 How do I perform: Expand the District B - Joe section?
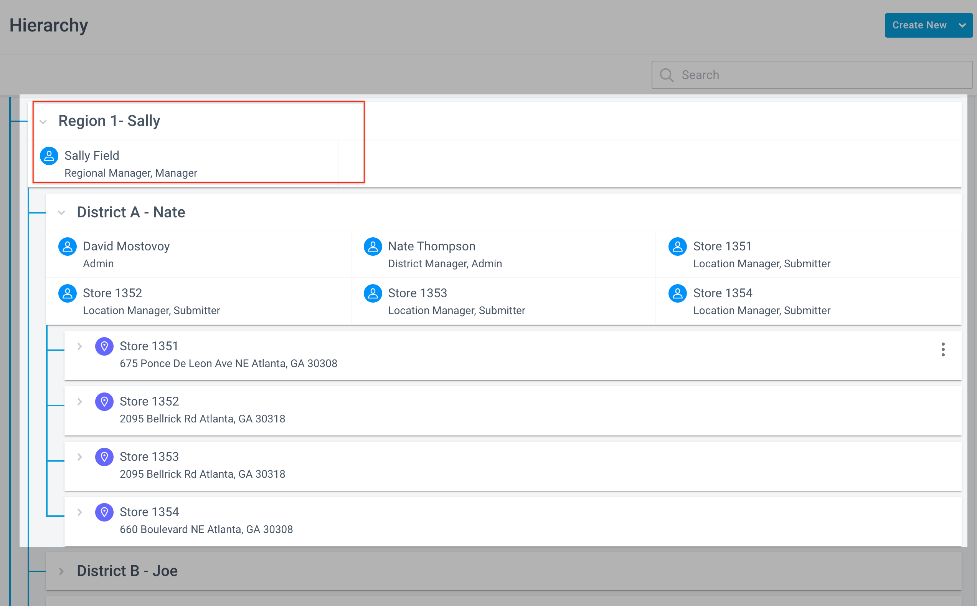pyautogui.click(x=61, y=571)
